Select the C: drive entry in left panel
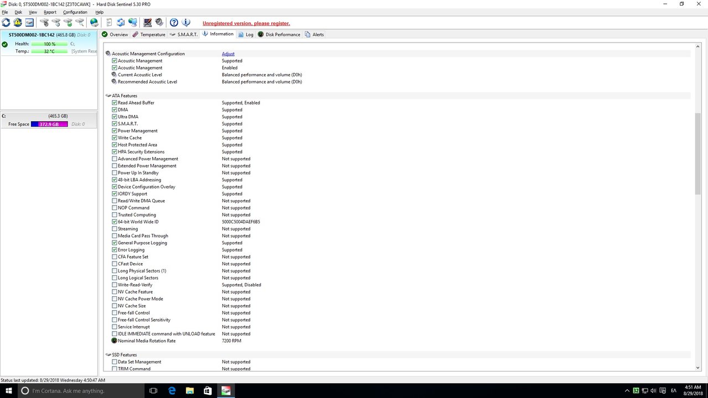The width and height of the screenshot is (708, 398). (49, 120)
